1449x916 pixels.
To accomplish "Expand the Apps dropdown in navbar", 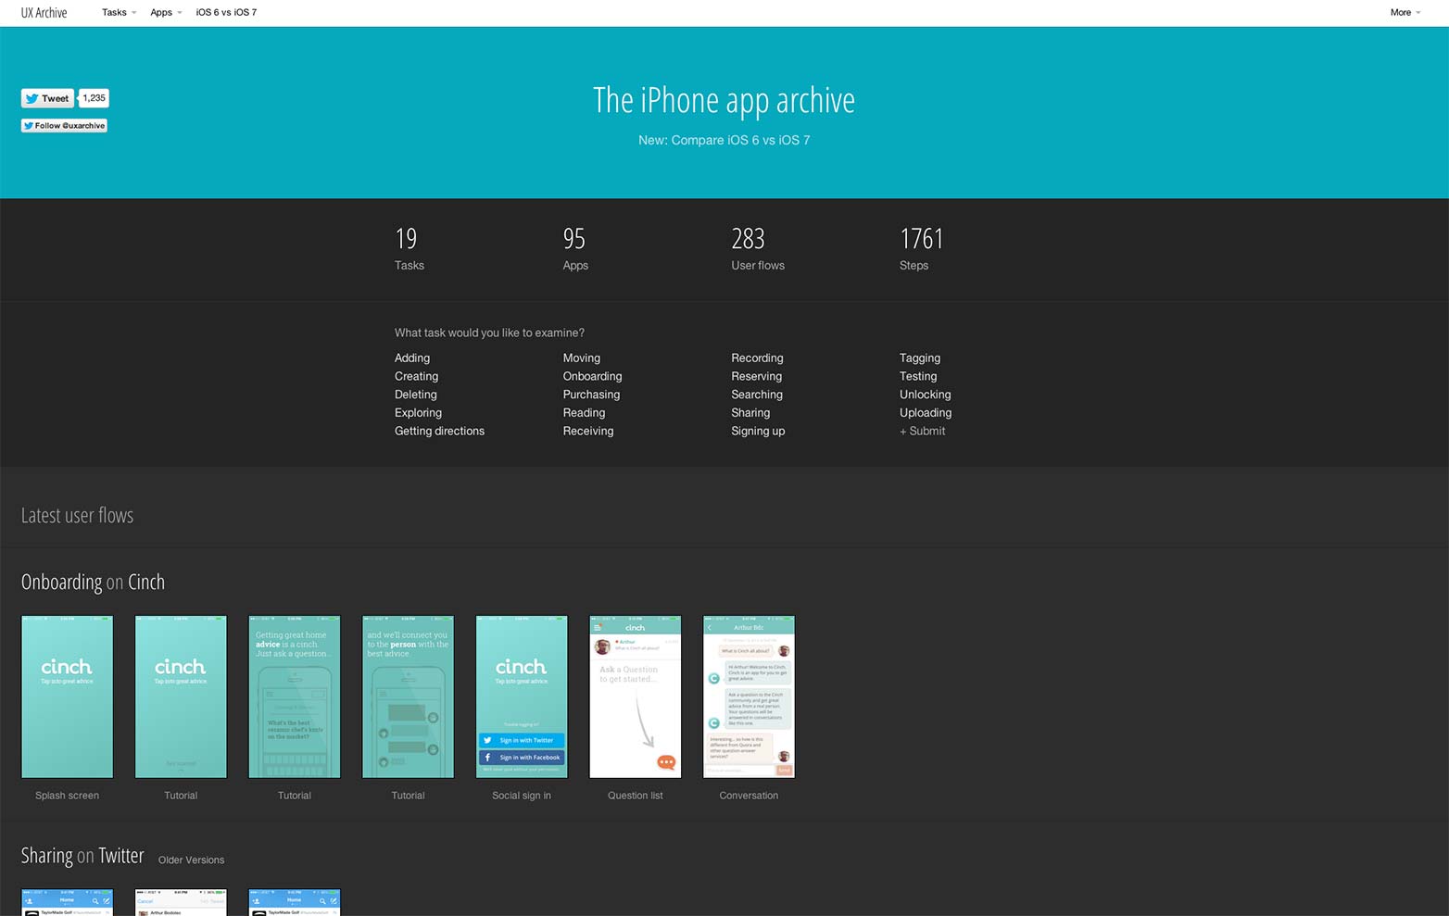I will (x=166, y=12).
